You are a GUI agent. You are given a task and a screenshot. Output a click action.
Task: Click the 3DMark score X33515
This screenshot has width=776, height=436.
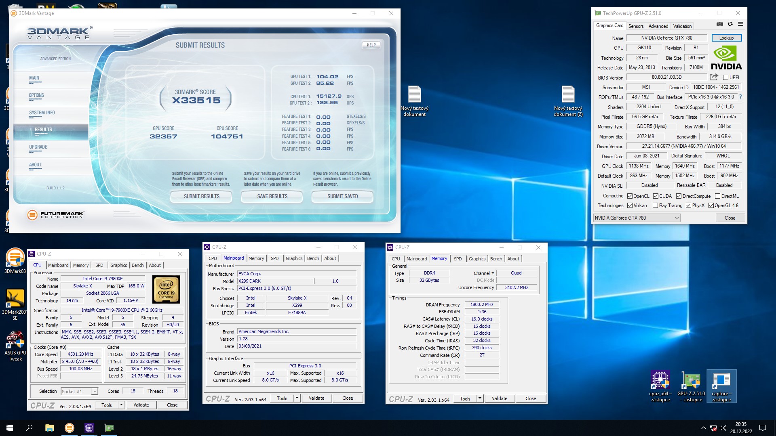pos(196,101)
